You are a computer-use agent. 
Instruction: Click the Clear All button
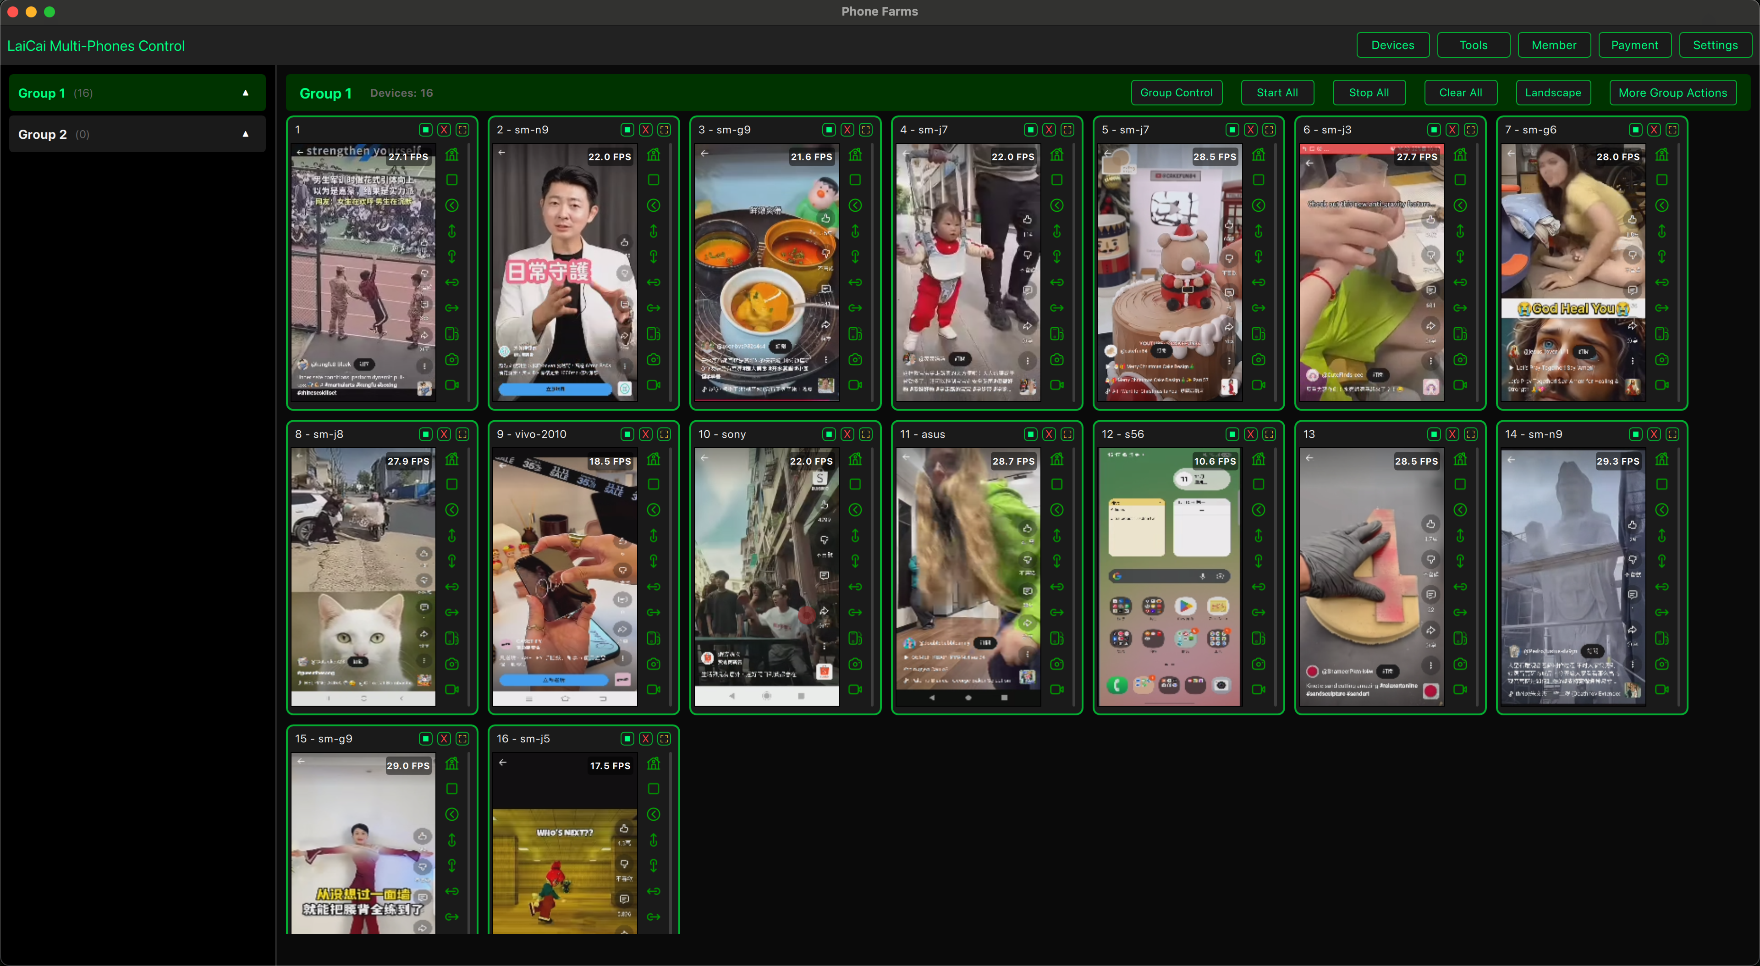click(x=1460, y=93)
